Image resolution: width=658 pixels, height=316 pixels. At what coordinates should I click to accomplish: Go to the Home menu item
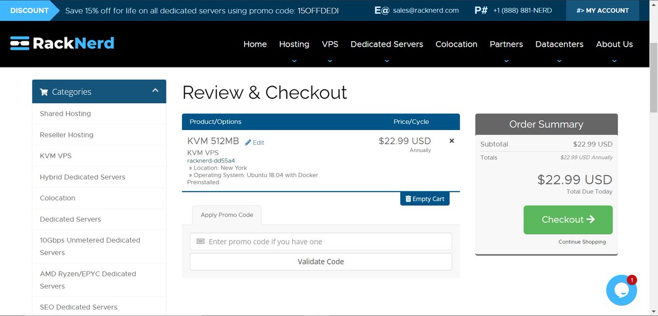(x=255, y=44)
